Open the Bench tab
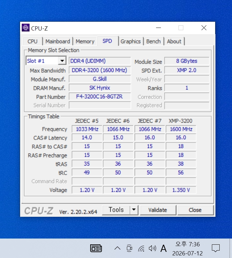 (x=153, y=41)
